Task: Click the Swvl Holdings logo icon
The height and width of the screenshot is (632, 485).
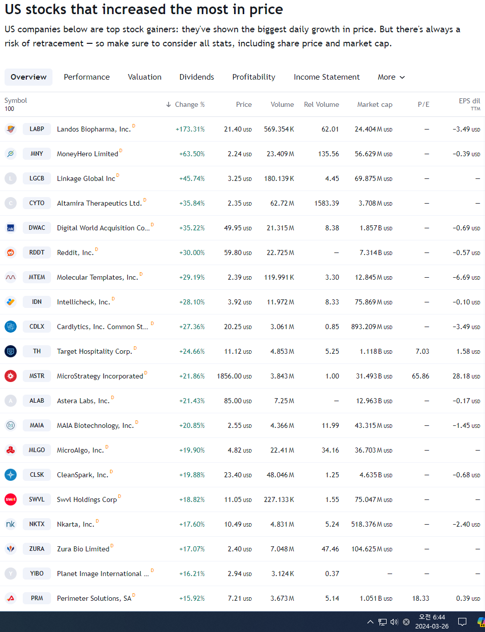Action: (x=11, y=499)
